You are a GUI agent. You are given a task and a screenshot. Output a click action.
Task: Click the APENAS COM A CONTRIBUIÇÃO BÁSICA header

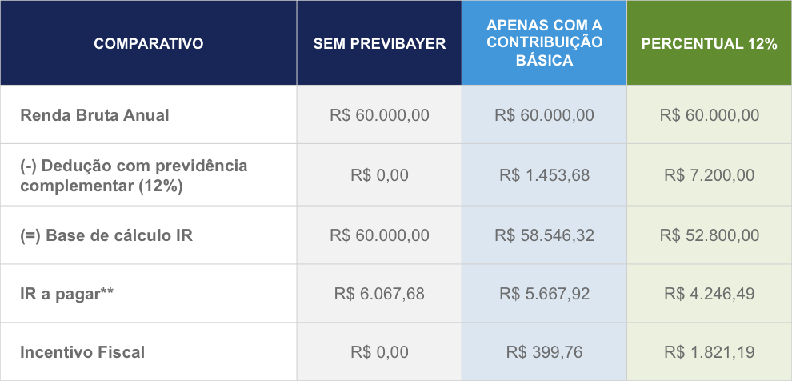tap(545, 43)
